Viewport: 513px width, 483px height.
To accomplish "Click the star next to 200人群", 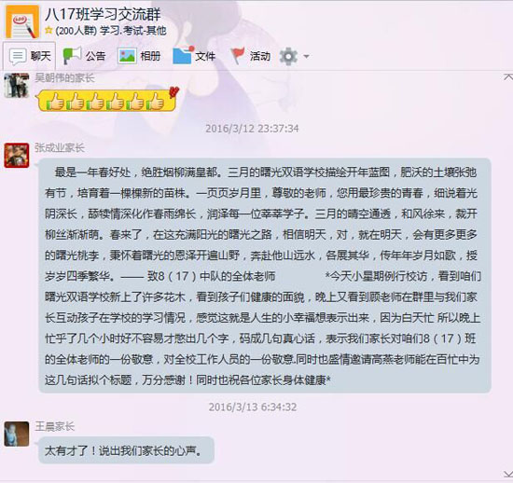I will pyautogui.click(x=49, y=31).
